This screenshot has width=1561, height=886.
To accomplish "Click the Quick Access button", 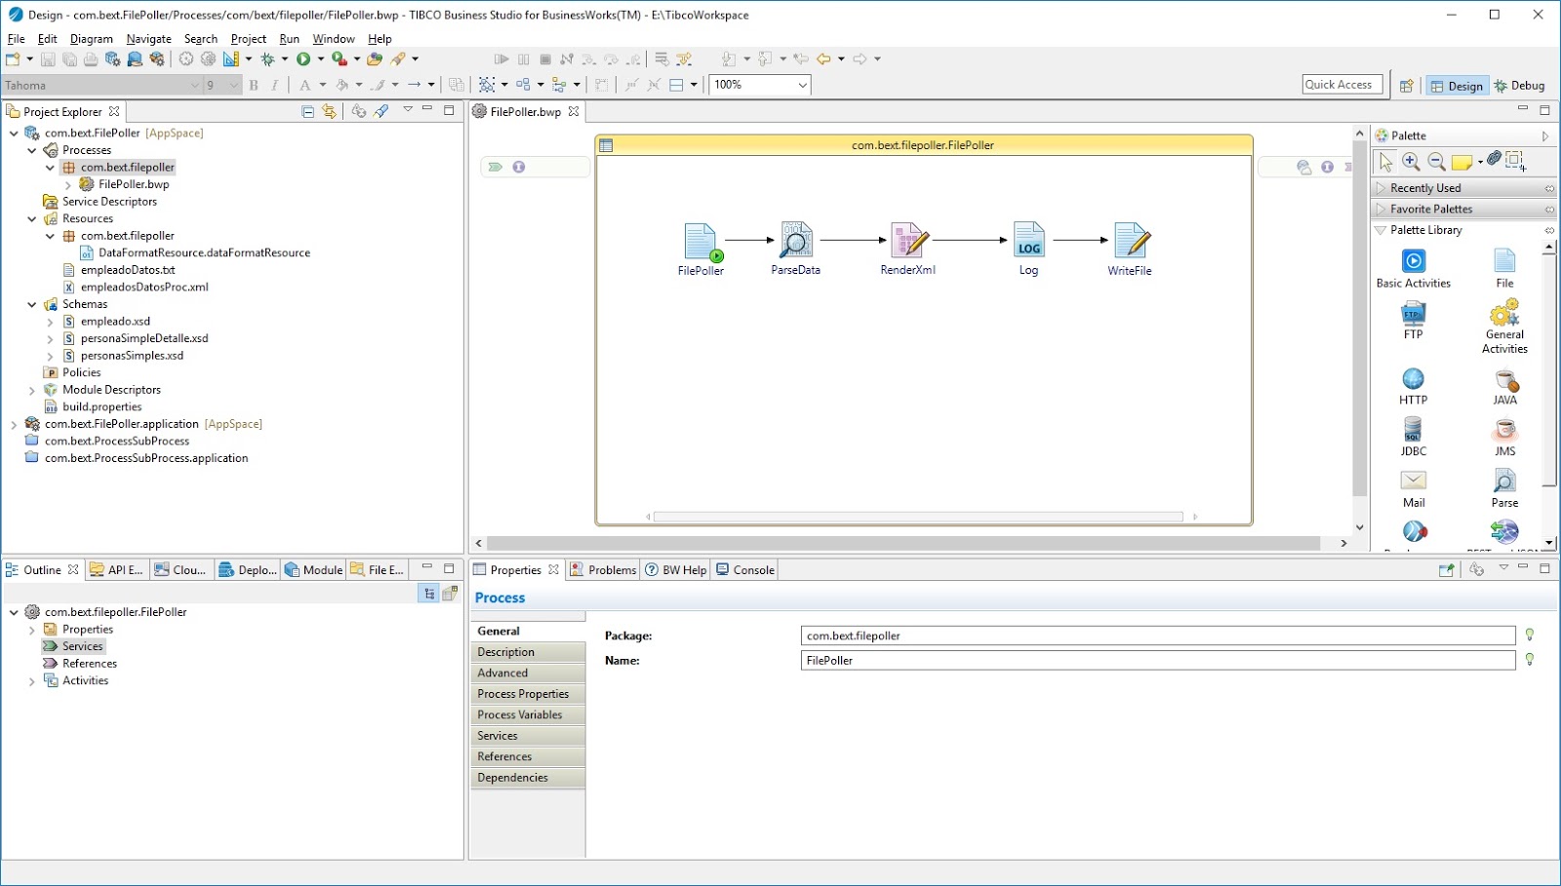I will [1341, 84].
